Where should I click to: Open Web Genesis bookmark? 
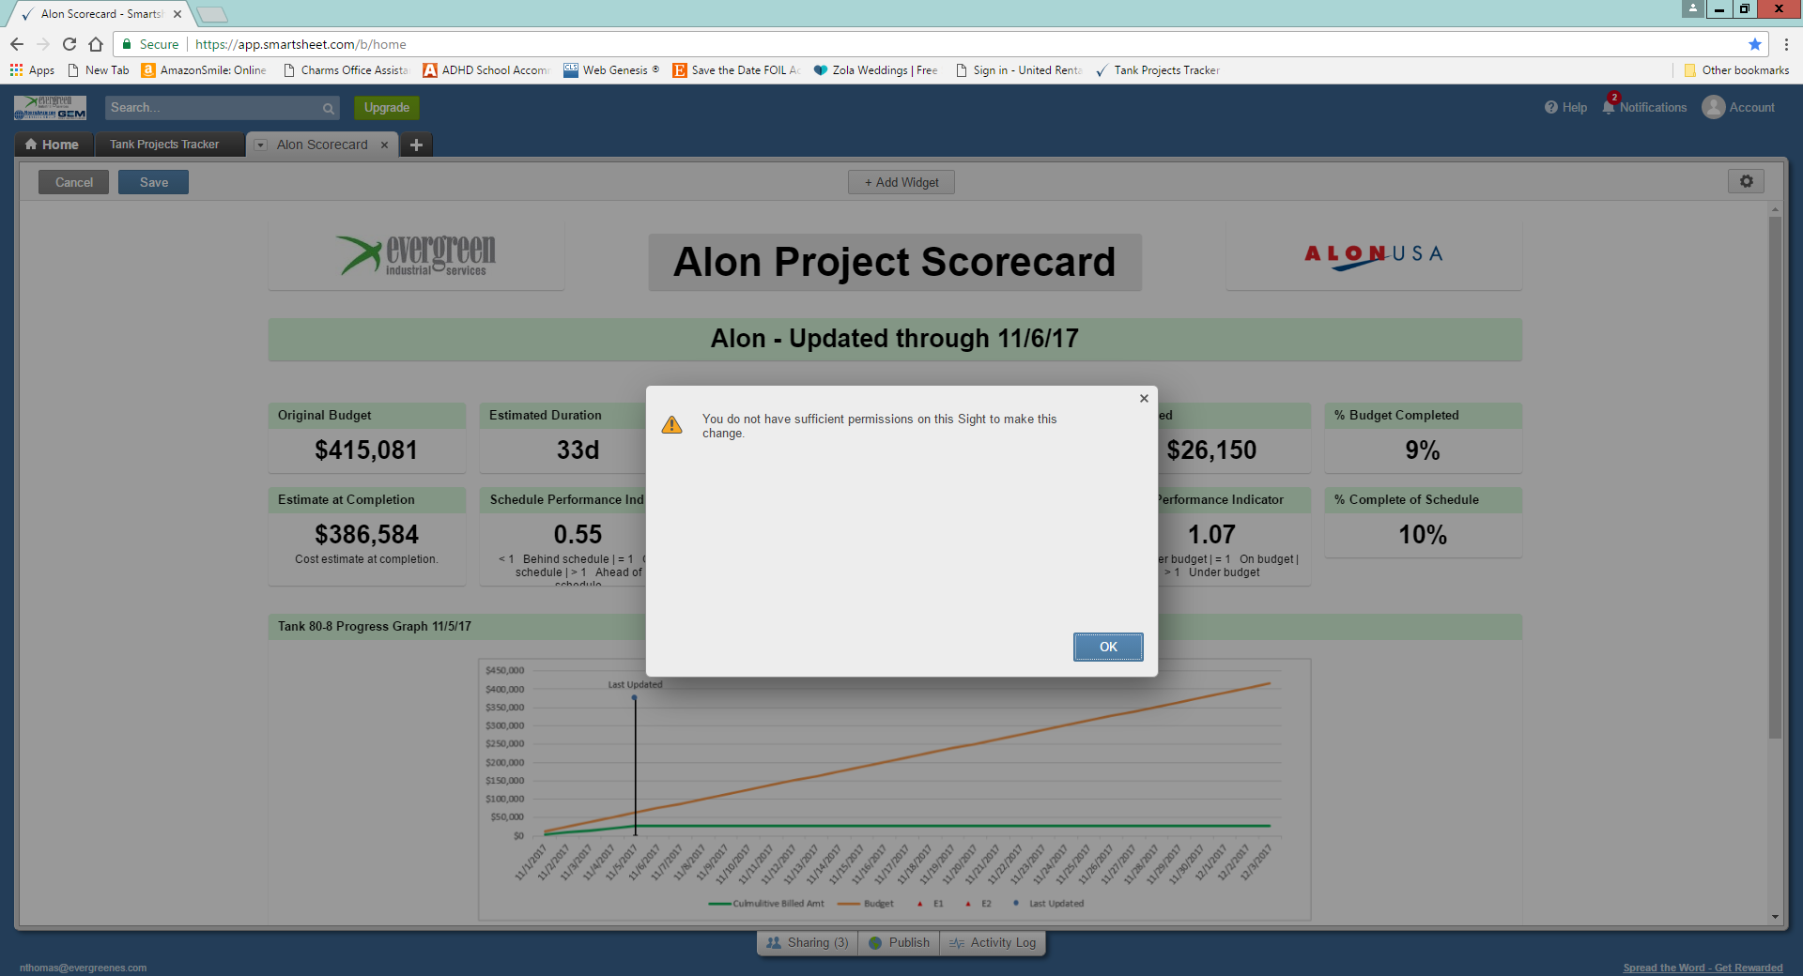(611, 70)
